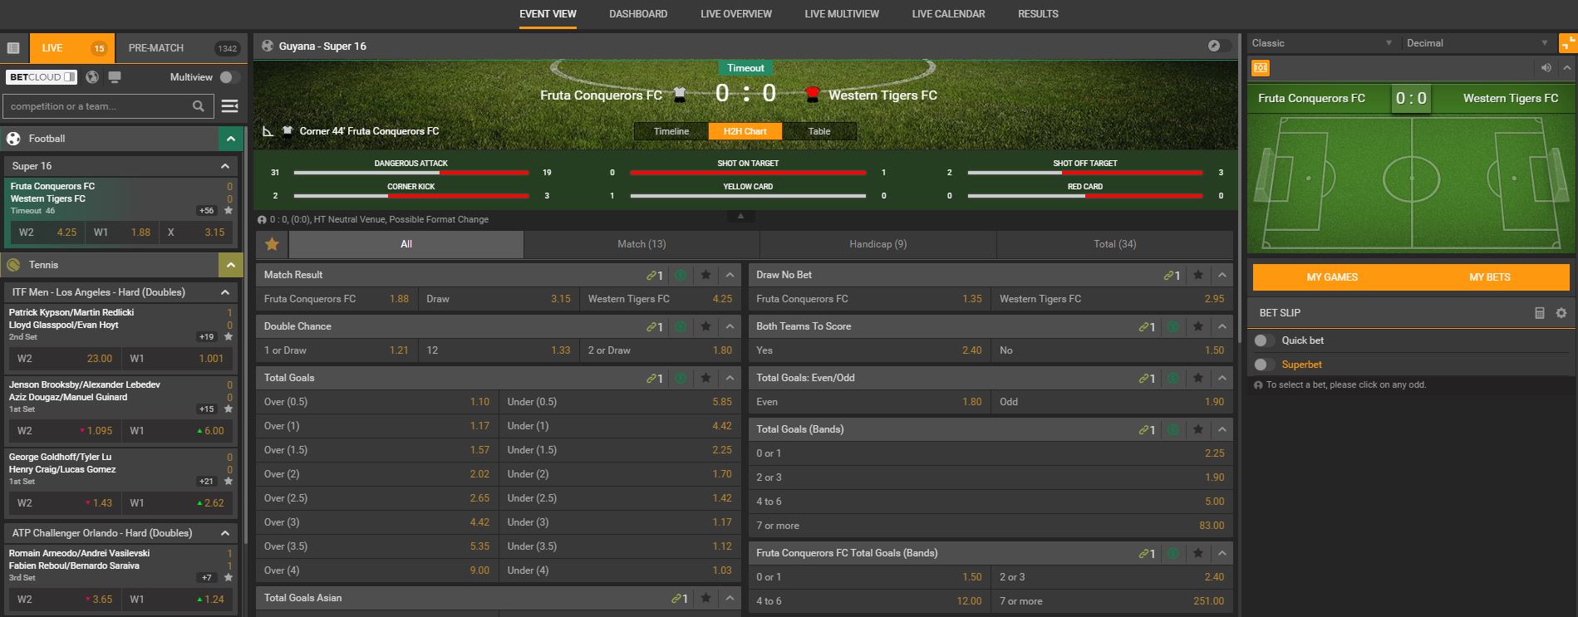Open the Decimal odds format dropdown
The image size is (1578, 617).
[x=1477, y=43]
